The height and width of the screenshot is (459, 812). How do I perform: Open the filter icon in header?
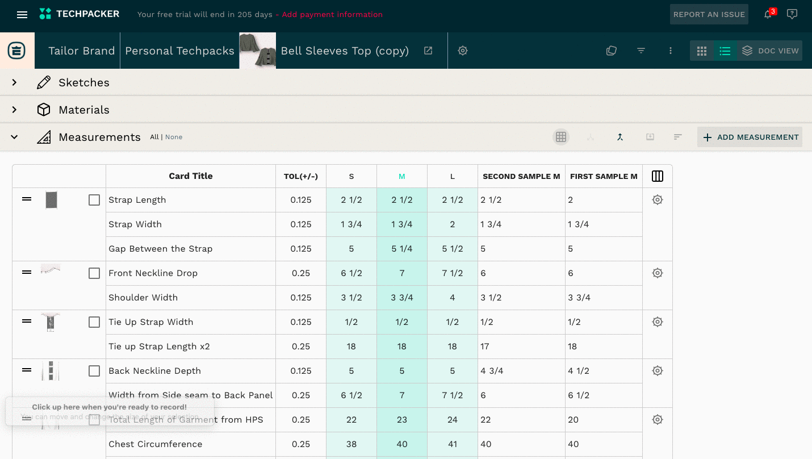tap(641, 51)
